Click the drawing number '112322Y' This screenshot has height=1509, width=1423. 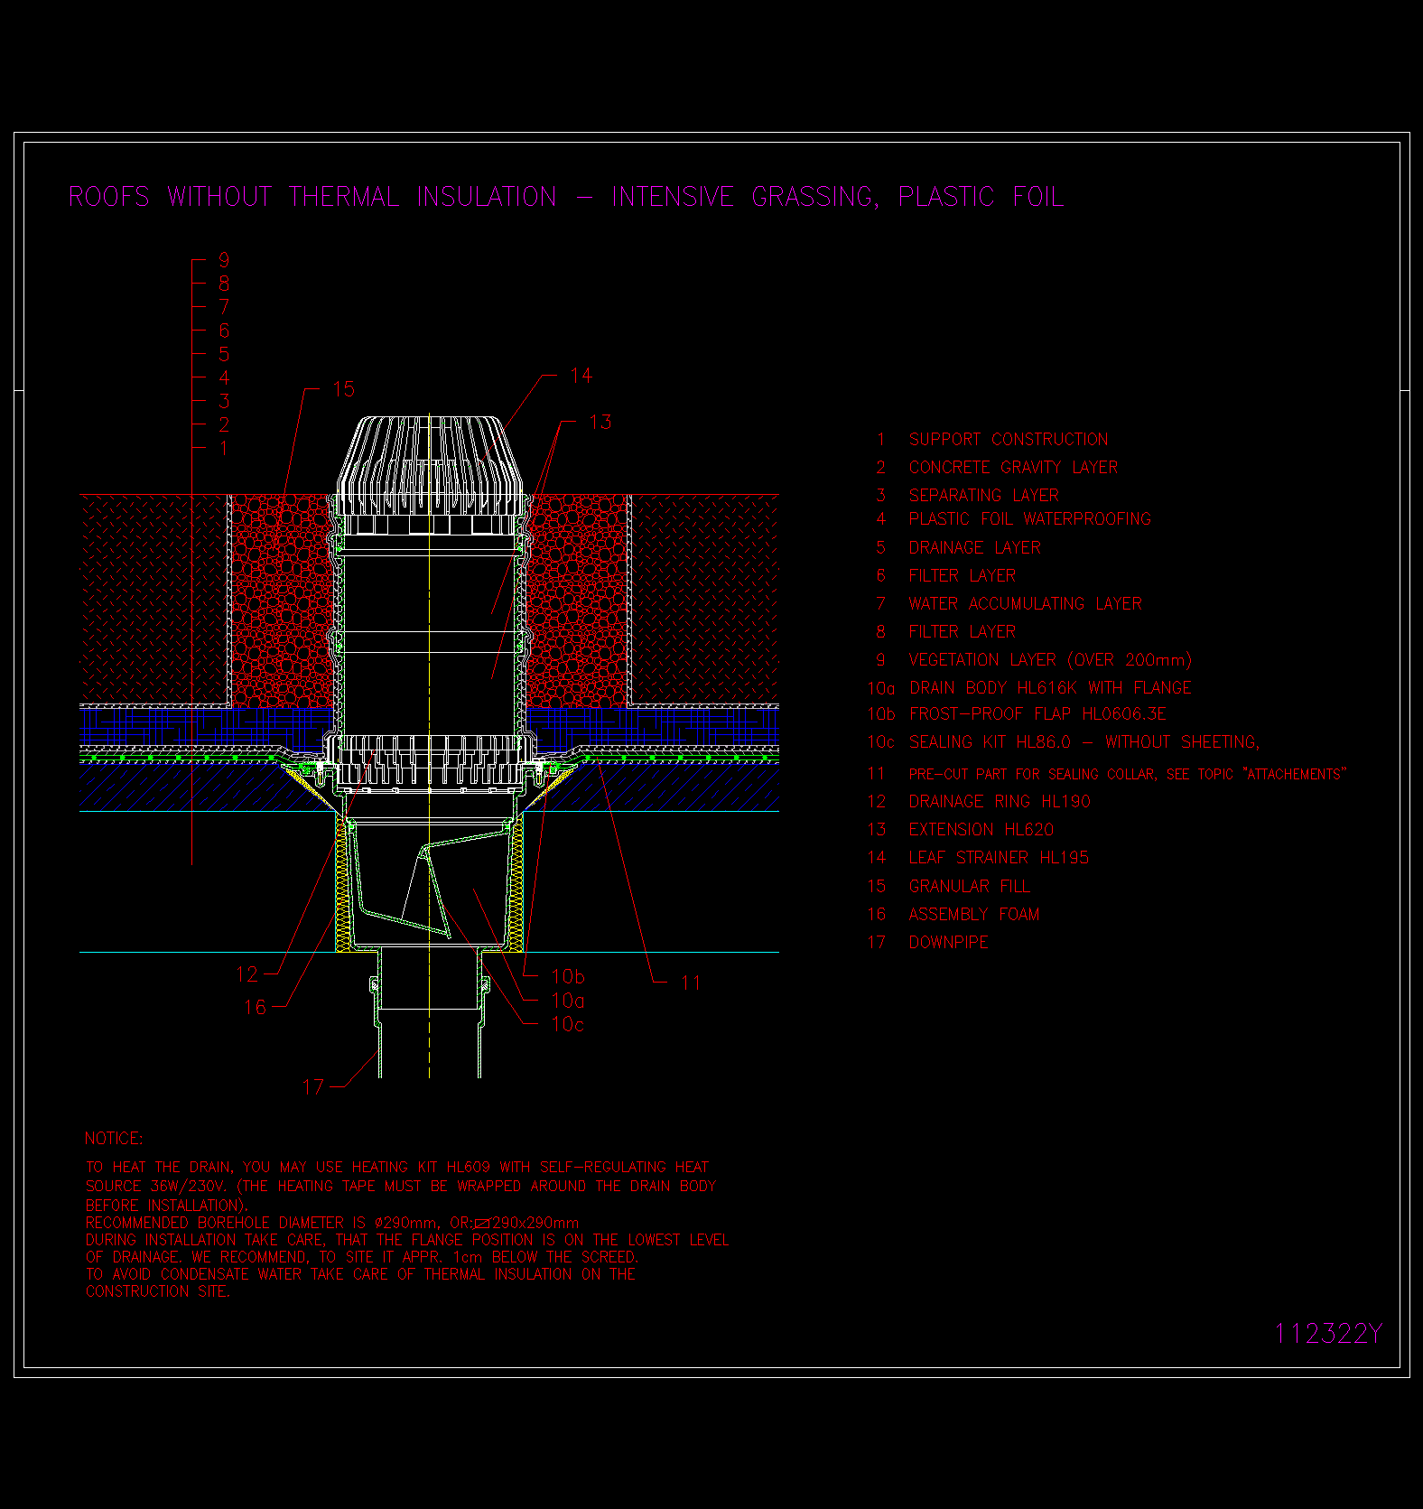click(1327, 1334)
